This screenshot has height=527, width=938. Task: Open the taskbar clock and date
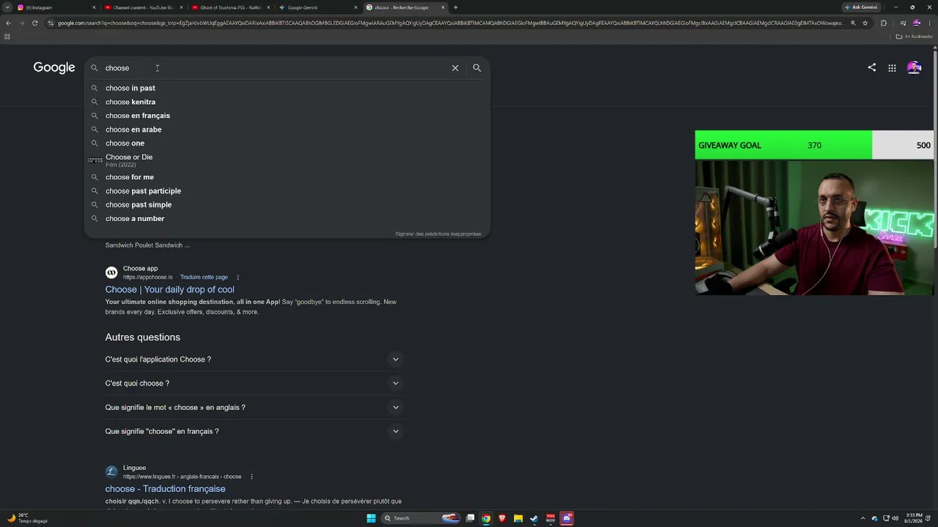(x=912, y=518)
